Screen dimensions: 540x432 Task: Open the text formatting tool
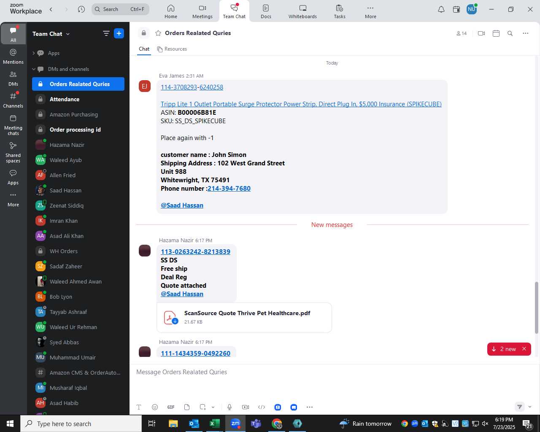139,407
